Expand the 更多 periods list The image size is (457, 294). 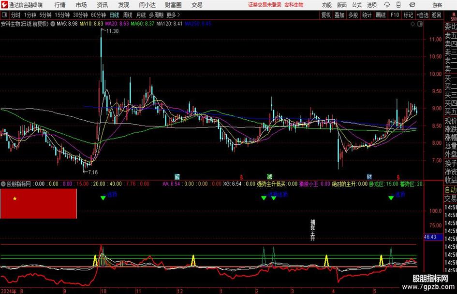[x=173, y=15]
